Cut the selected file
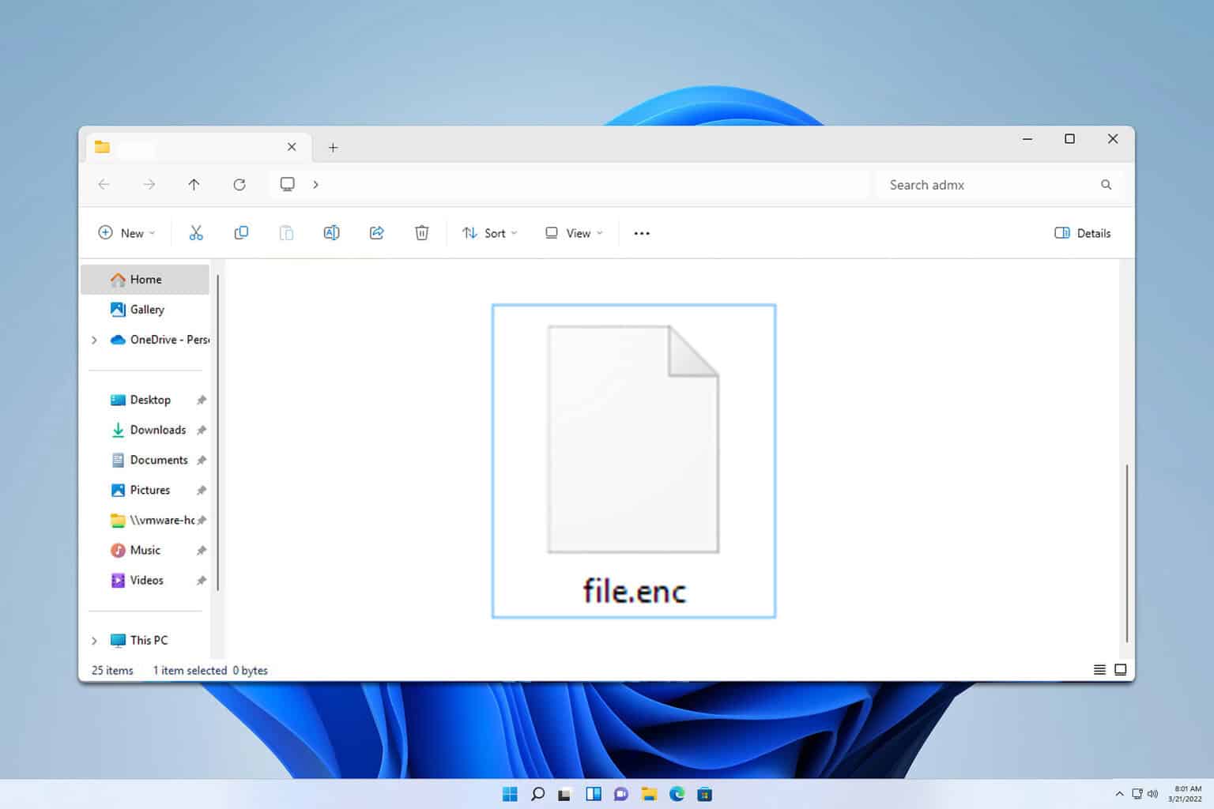This screenshot has width=1214, height=809. [196, 233]
